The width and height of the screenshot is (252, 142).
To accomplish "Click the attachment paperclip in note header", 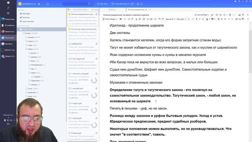I will 212,15.
